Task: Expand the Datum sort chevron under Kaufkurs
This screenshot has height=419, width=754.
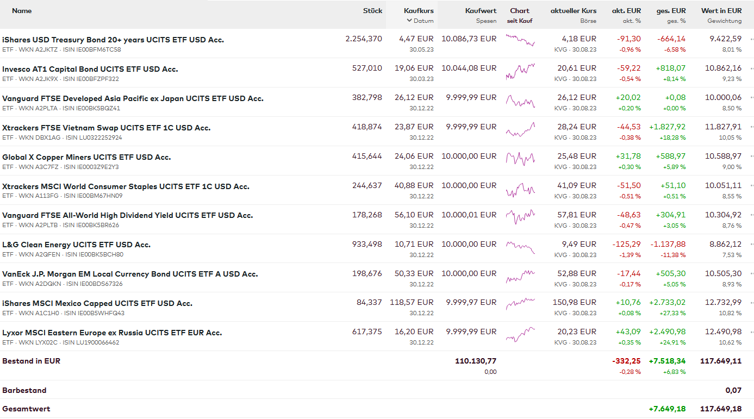Action: pyautogui.click(x=409, y=21)
